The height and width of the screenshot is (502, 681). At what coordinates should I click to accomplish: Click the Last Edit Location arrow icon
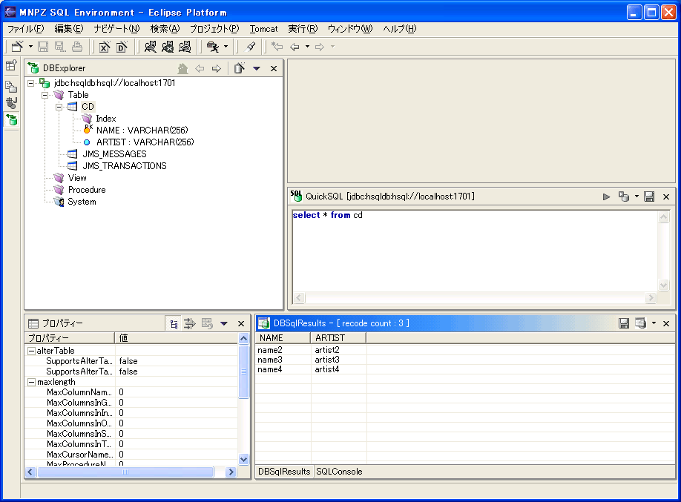(x=277, y=47)
